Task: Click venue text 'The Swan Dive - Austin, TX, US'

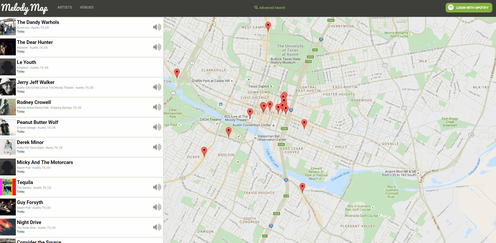Action: (x=36, y=228)
